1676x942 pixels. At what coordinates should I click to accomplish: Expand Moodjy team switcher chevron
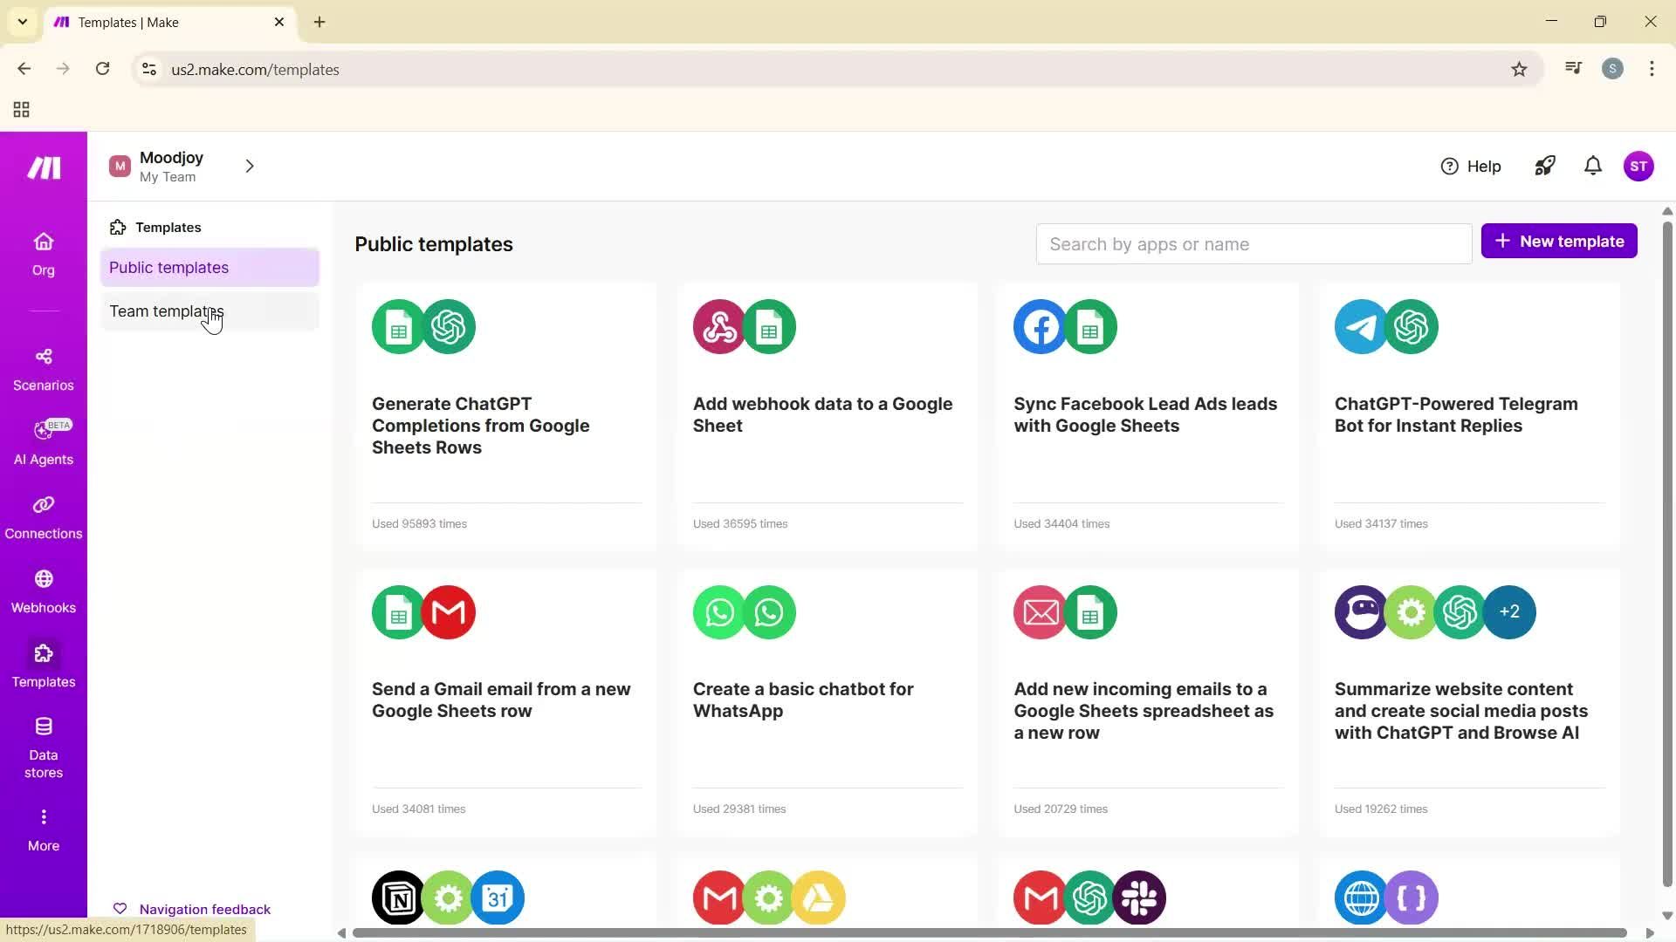(250, 166)
